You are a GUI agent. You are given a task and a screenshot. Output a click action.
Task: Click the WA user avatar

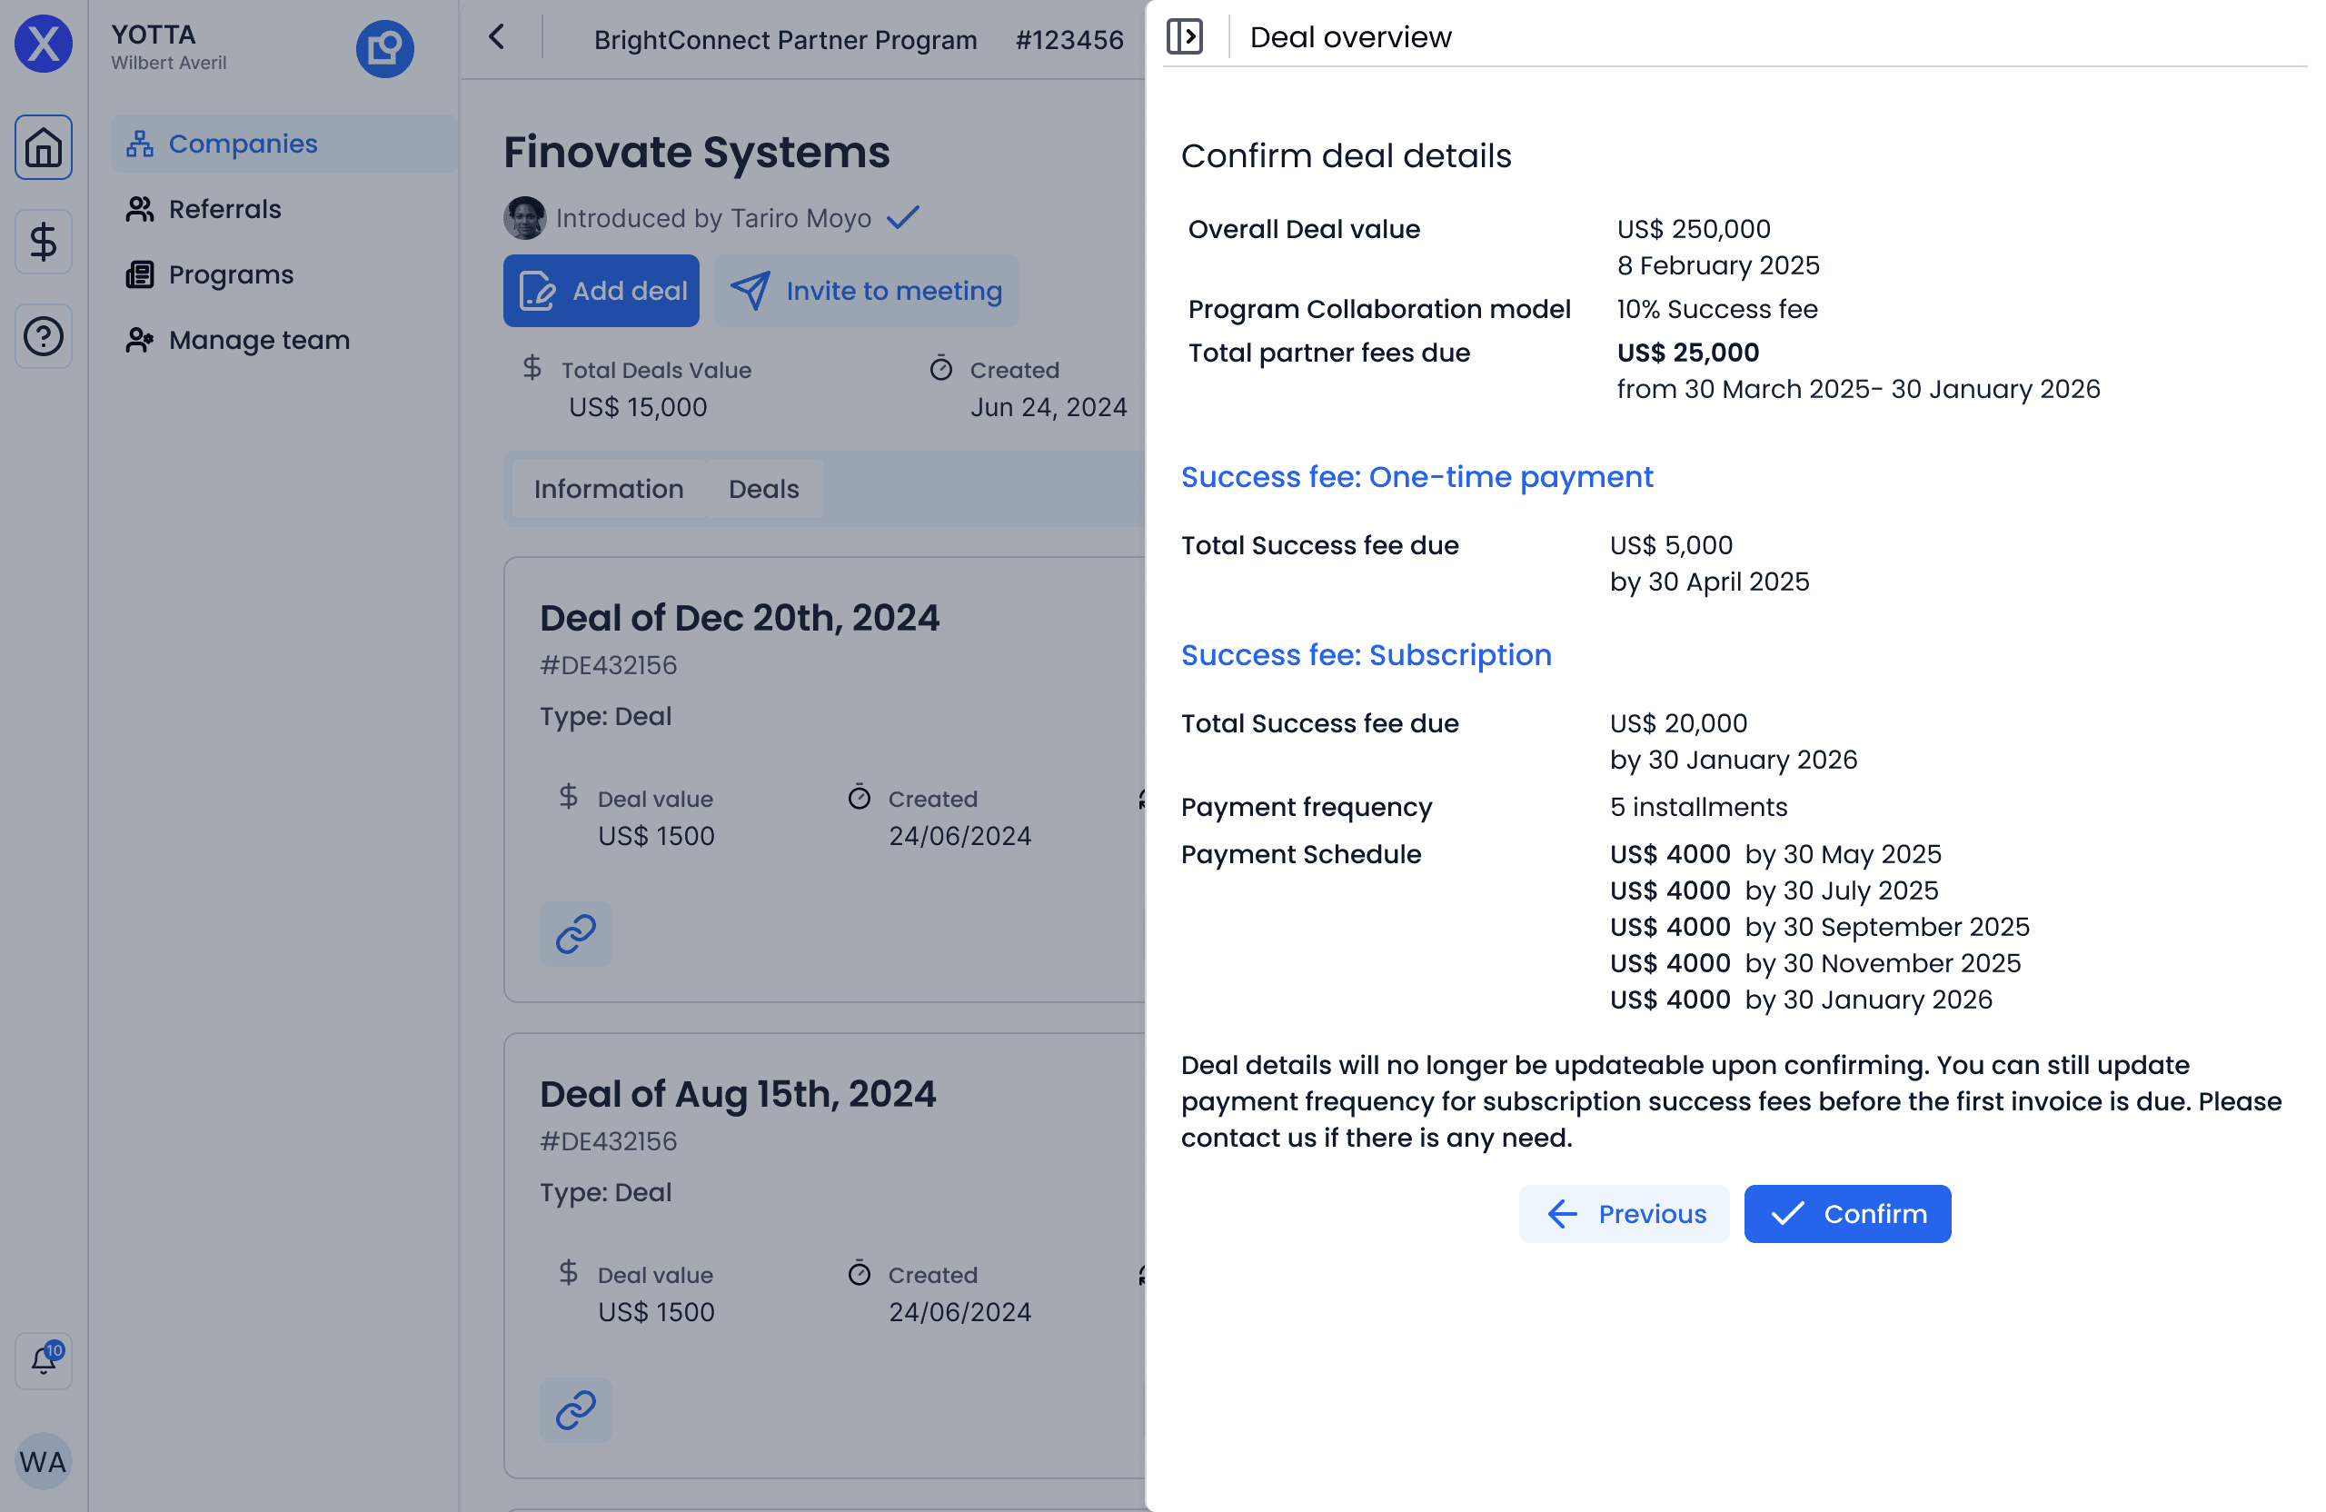(x=43, y=1460)
